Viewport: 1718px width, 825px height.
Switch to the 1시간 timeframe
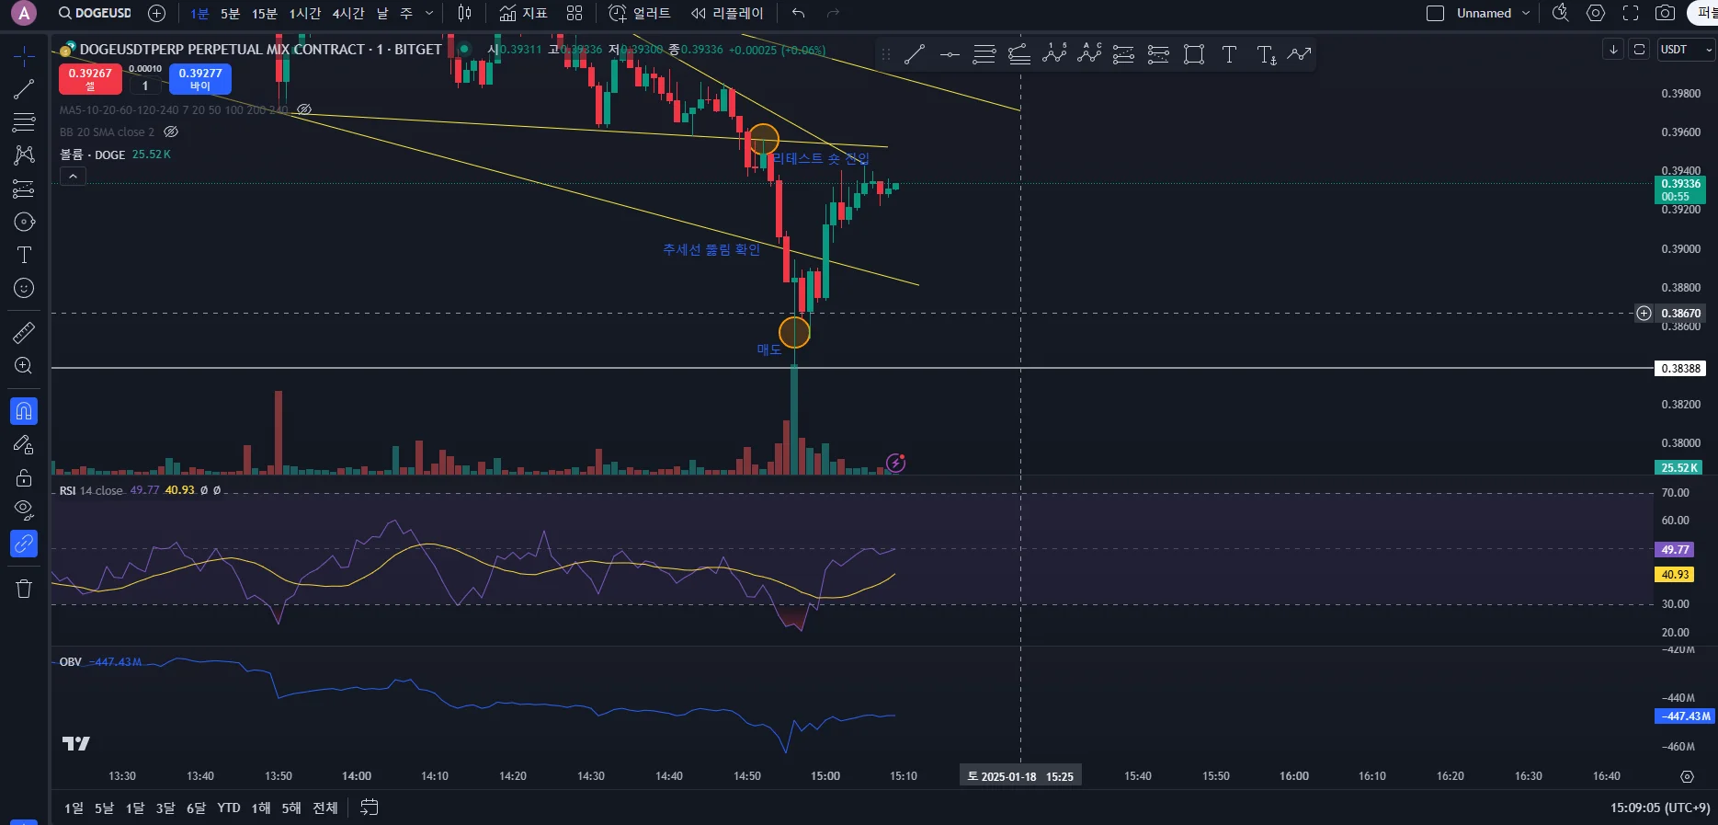[305, 13]
